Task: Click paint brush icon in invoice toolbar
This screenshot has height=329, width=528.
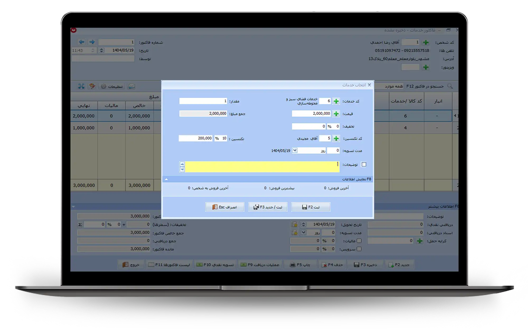Action: [x=92, y=86]
